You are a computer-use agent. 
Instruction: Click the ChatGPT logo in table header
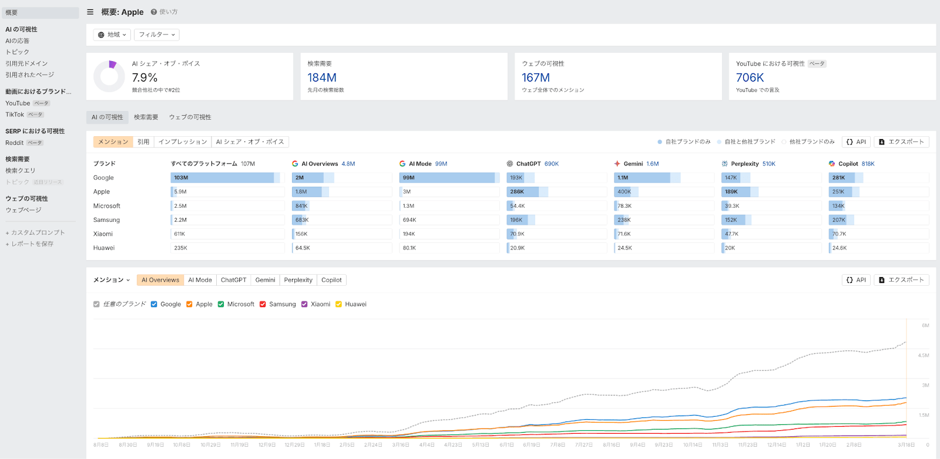tap(510, 164)
